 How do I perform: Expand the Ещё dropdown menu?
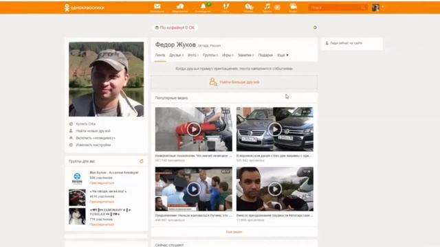[283, 55]
